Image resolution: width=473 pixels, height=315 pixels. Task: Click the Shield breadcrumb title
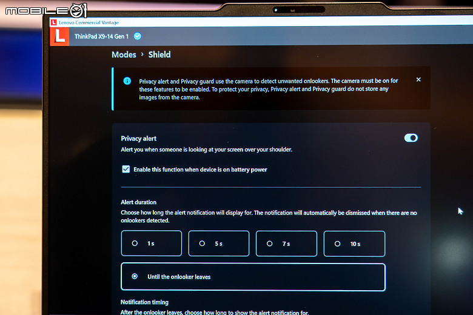(x=159, y=55)
